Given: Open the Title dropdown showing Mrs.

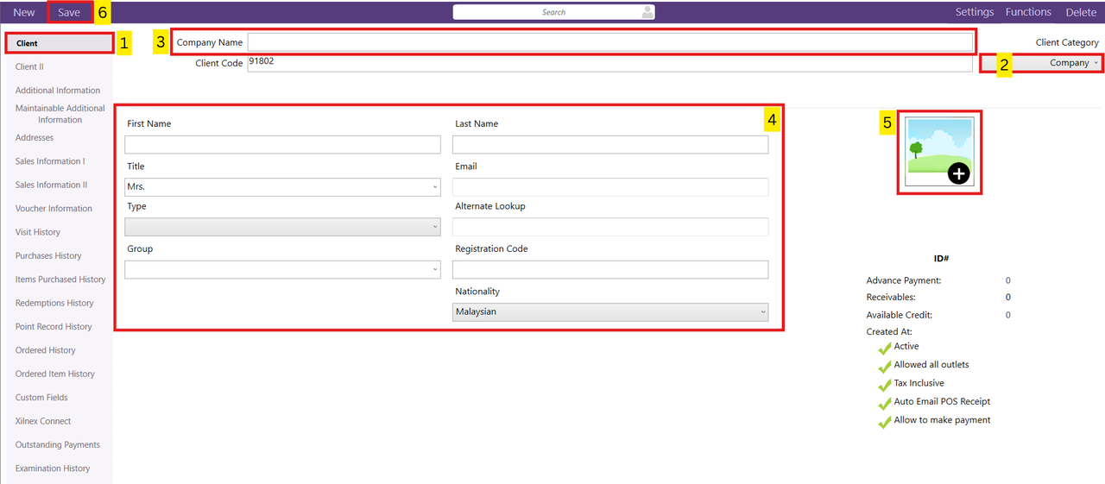Looking at the screenshot, I should (x=282, y=186).
